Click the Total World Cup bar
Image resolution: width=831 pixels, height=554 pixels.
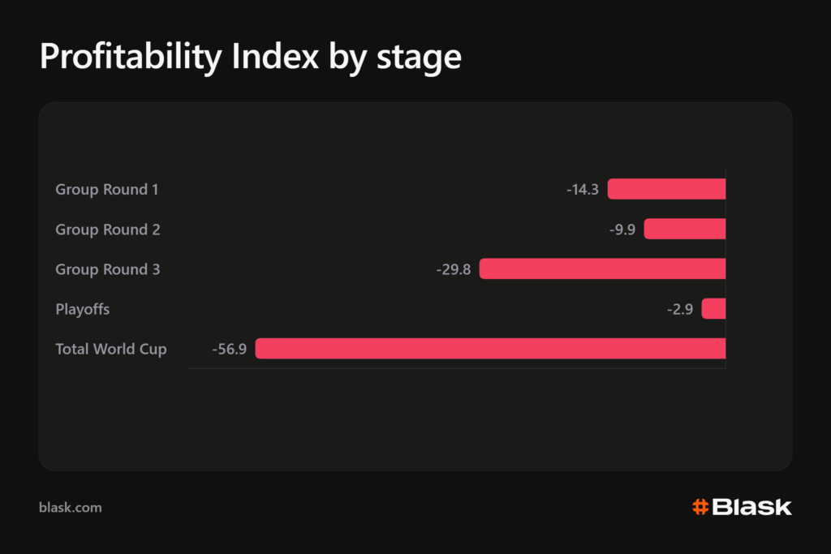click(x=491, y=349)
